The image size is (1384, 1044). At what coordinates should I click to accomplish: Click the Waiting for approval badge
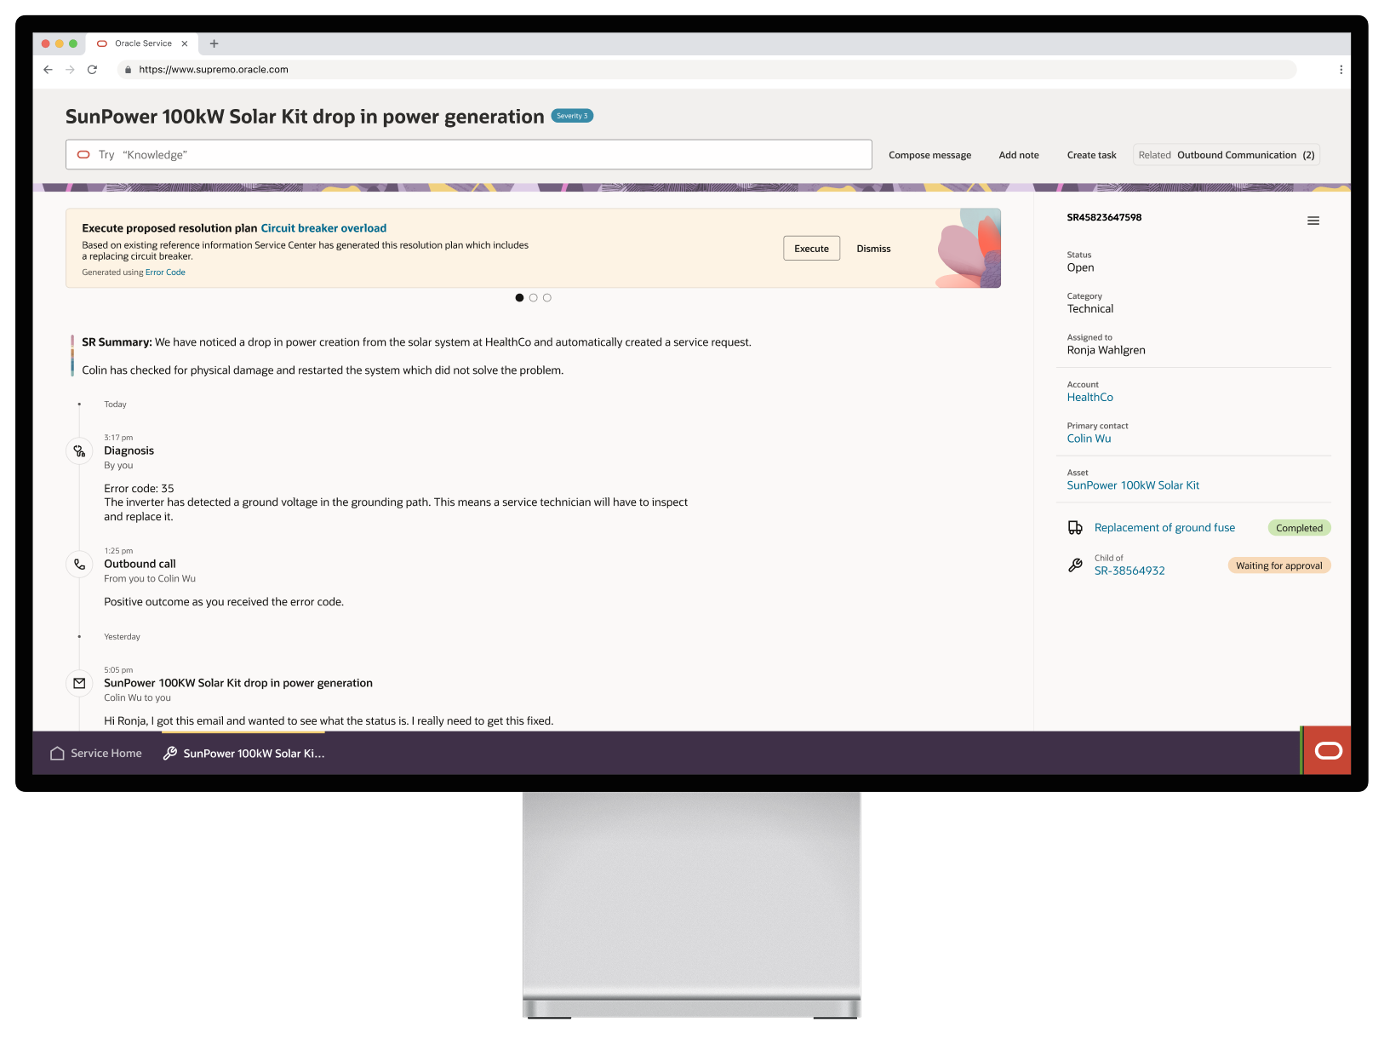coord(1278,565)
